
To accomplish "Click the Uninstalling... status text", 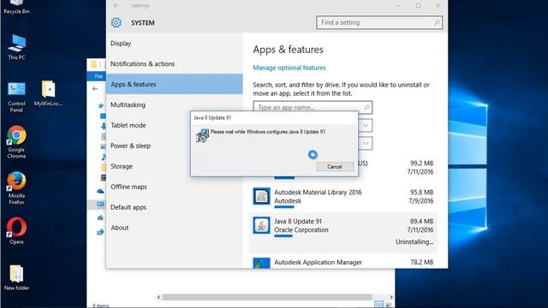I will pyautogui.click(x=414, y=241).
